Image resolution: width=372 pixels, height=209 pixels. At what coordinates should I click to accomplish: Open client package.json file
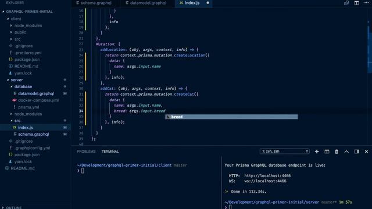click(x=27, y=59)
